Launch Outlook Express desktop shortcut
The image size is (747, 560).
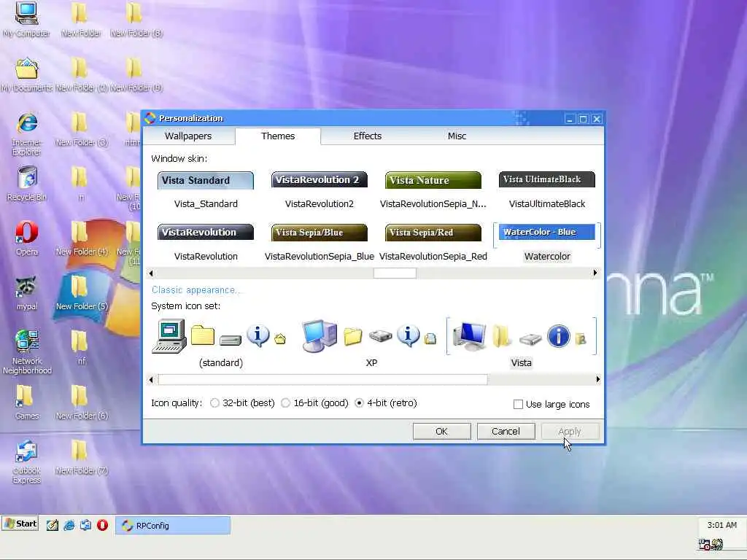[x=27, y=462]
